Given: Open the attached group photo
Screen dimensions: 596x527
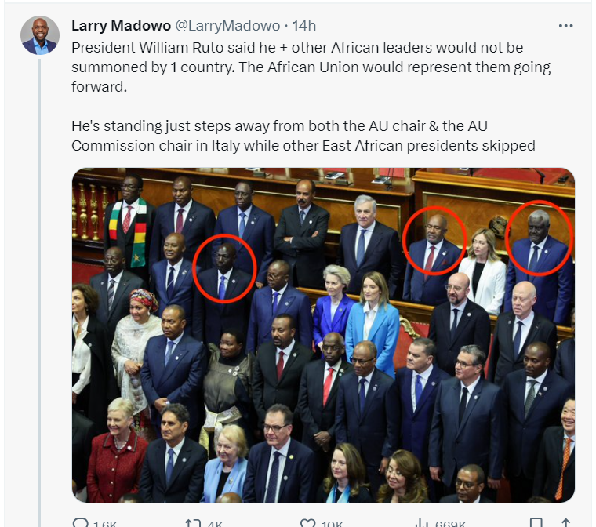Looking at the screenshot, I should coord(323,335).
